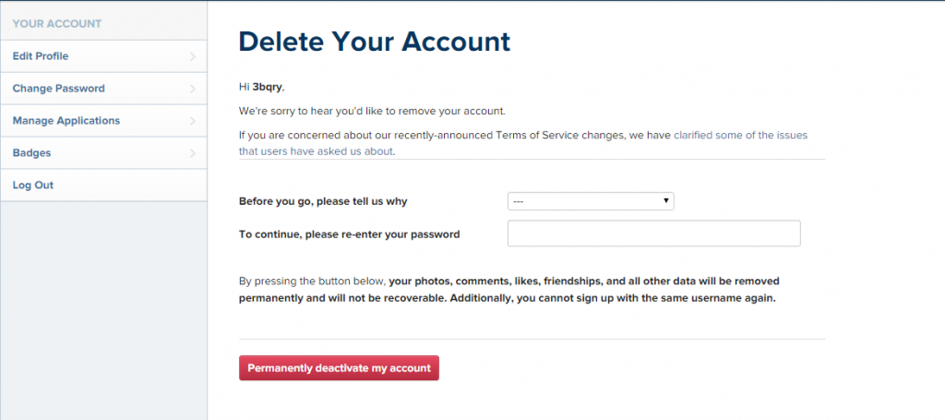The image size is (945, 420).
Task: Open Edit Profile in the sidebar
Action: 41,56
